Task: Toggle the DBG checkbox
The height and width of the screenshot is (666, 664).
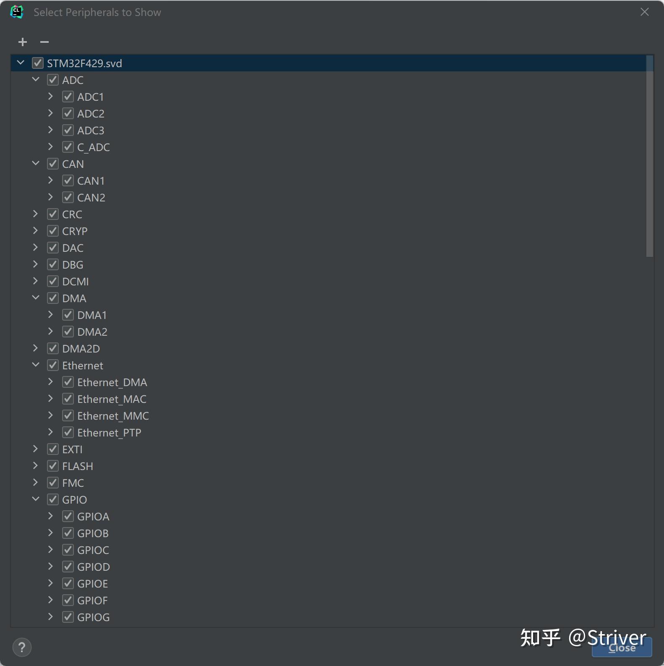Action: (52, 264)
